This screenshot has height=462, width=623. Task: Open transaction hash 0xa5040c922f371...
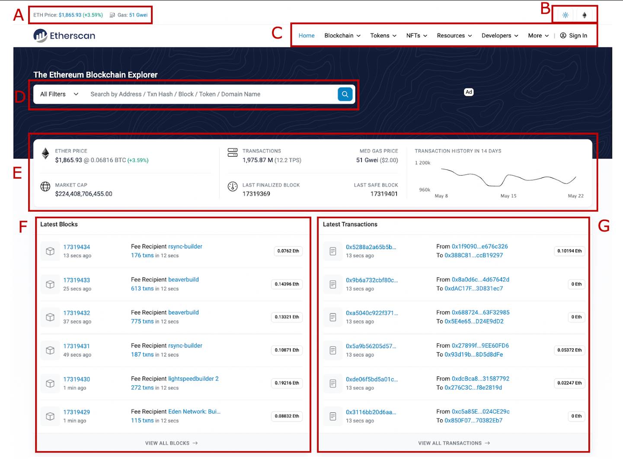[x=372, y=313]
